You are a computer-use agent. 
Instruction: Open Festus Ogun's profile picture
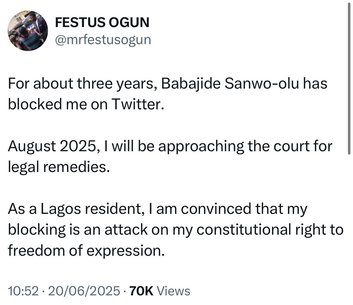[28, 31]
